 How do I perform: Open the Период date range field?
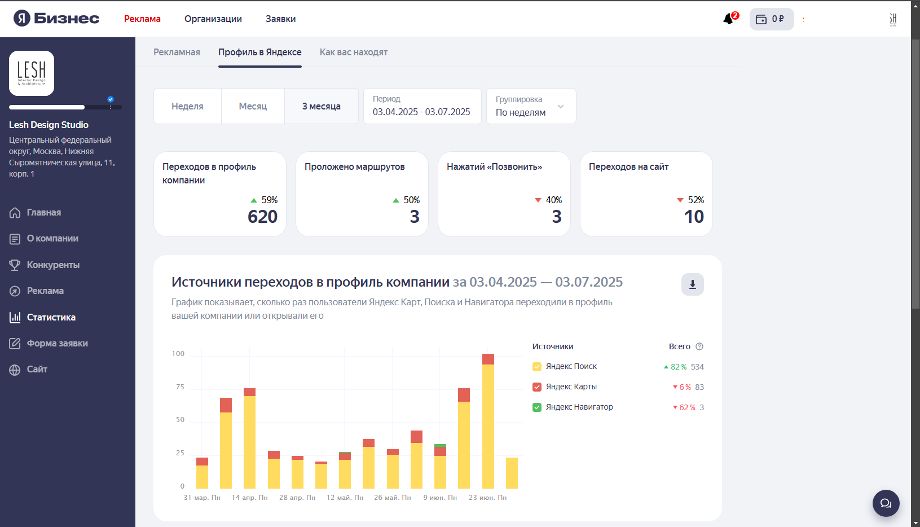tap(422, 106)
